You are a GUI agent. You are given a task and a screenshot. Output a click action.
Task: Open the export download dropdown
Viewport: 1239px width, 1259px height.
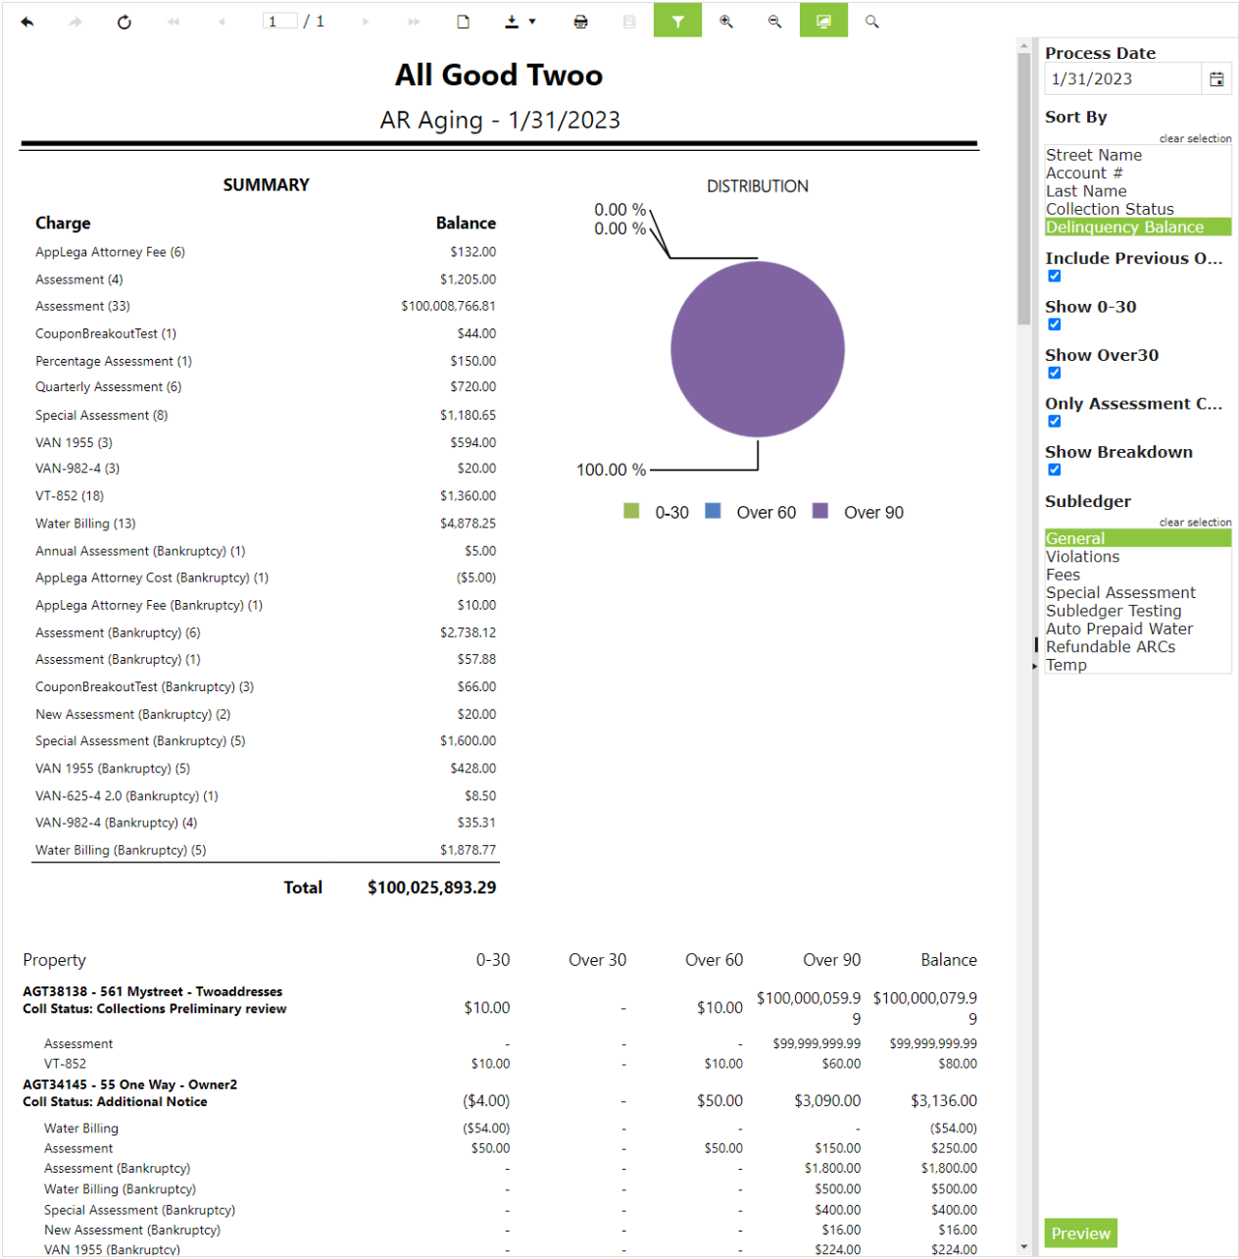coord(520,22)
